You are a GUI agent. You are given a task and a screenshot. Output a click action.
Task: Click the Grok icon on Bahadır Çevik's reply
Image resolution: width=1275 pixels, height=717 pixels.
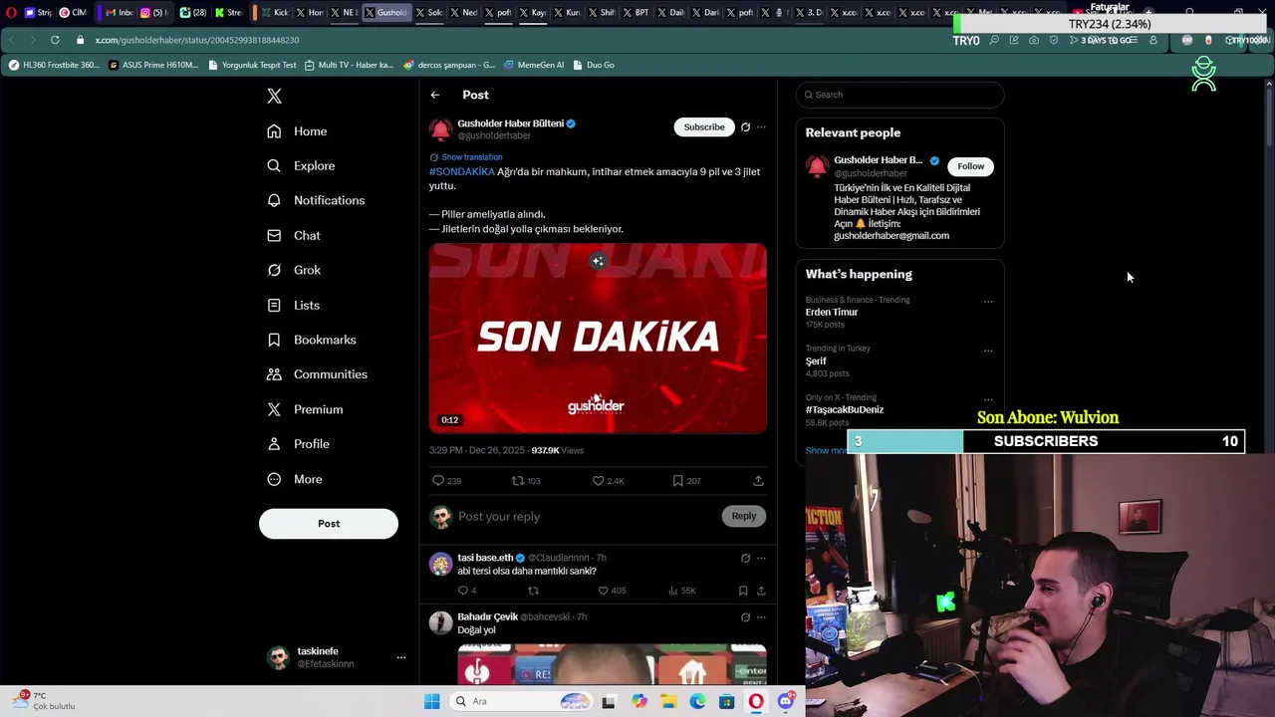tap(745, 617)
